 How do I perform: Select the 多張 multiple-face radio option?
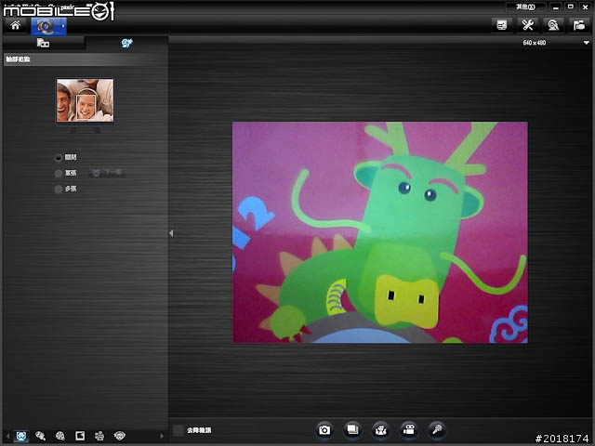point(58,189)
